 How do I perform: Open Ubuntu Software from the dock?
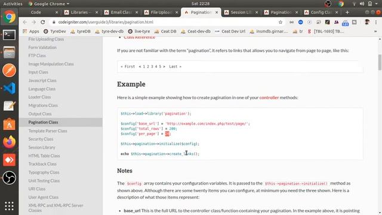[x=10, y=124]
